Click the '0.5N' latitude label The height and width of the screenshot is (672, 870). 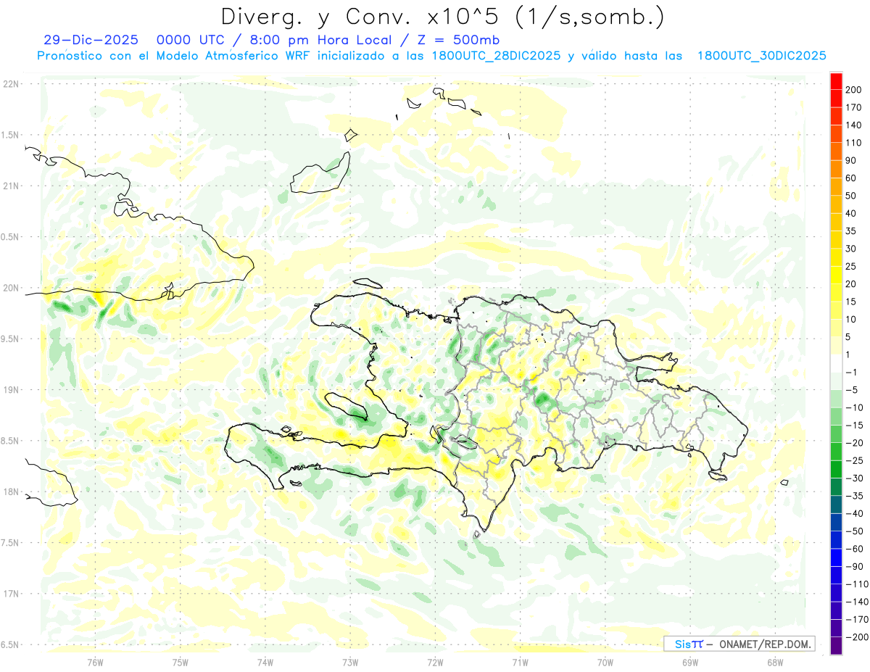10,237
